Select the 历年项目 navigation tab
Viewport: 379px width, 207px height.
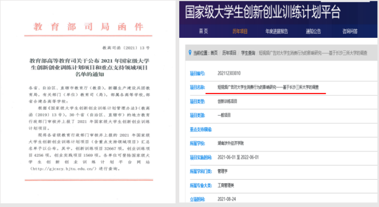(x=240, y=31)
